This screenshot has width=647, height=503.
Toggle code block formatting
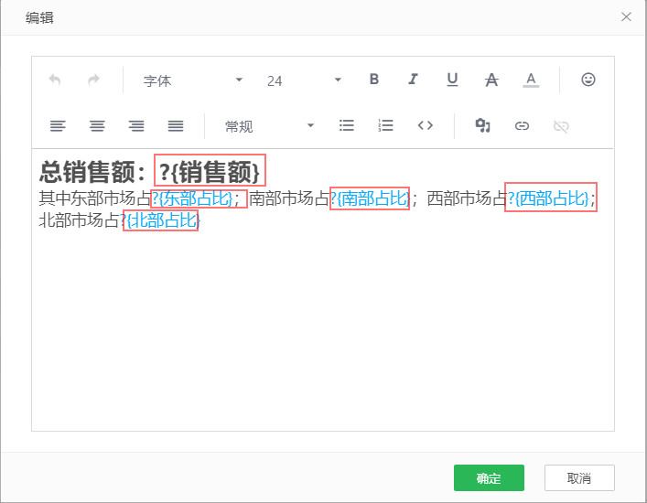click(x=425, y=125)
